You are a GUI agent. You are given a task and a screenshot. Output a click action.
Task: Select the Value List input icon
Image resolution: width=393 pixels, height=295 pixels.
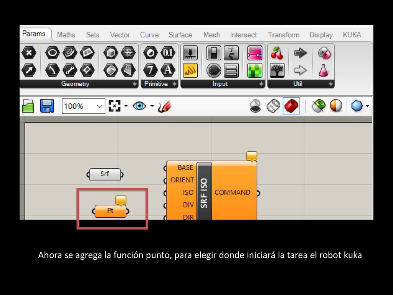[x=231, y=70]
